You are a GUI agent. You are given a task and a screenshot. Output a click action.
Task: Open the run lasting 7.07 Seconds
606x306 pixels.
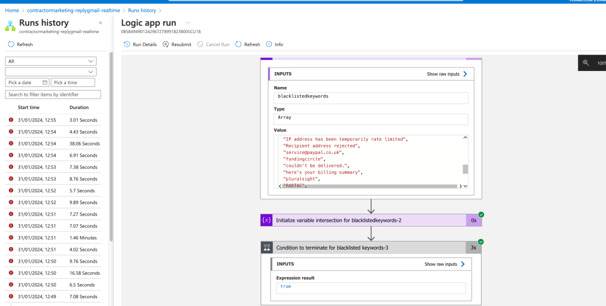(53, 226)
